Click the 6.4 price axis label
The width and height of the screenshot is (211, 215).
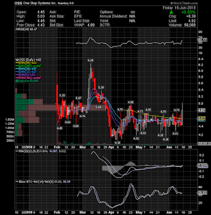[x=200, y=59]
